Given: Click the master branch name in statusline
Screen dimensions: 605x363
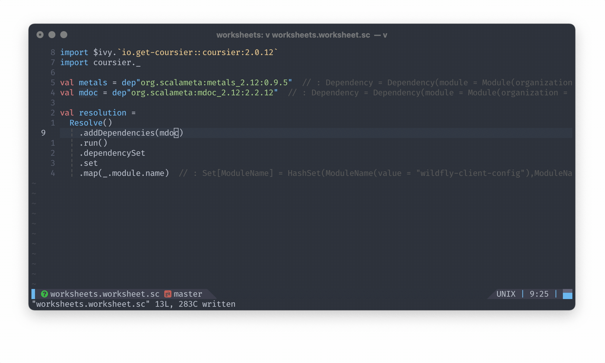Looking at the screenshot, I should click(x=188, y=294).
